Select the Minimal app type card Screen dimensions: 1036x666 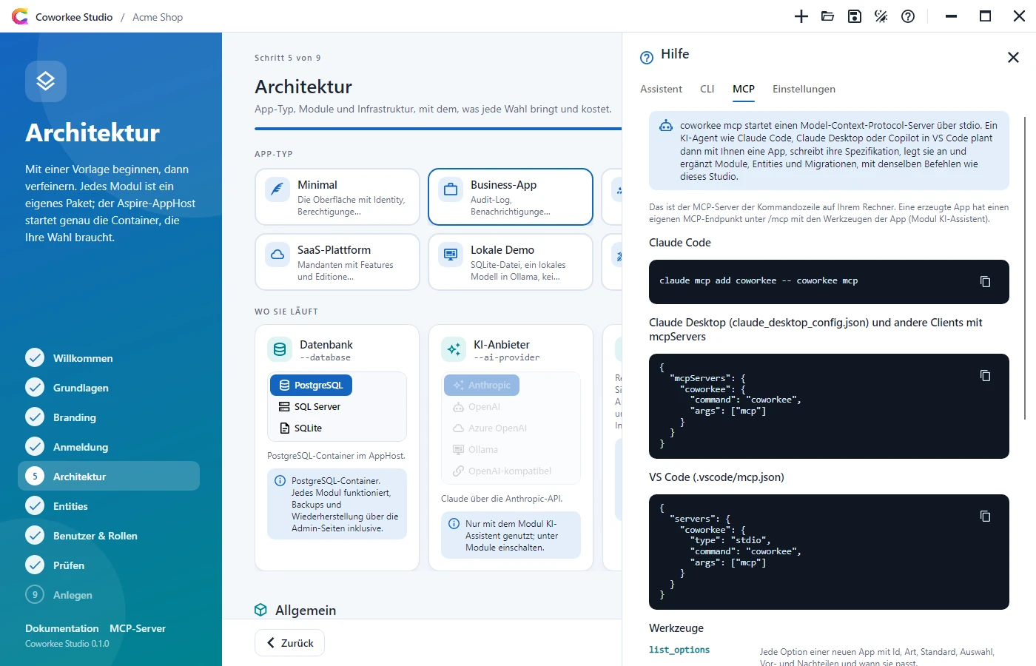337,197
